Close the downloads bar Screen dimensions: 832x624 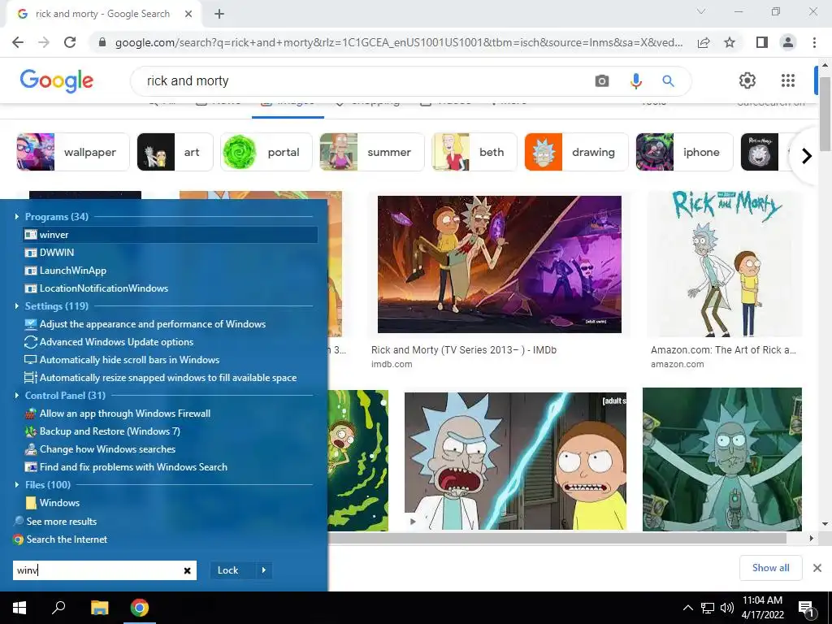point(817,568)
